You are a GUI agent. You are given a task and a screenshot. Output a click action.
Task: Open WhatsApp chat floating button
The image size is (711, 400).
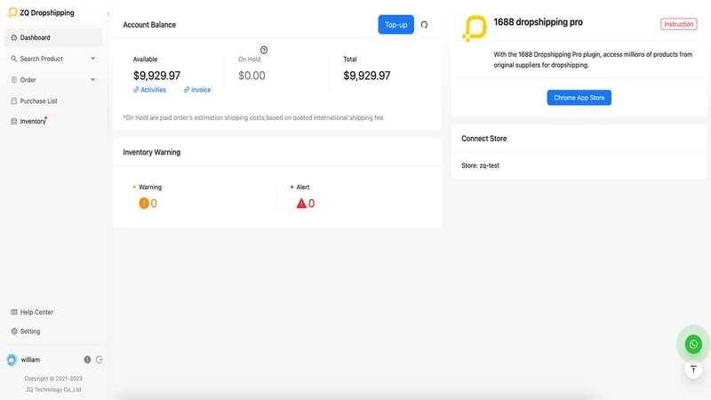click(x=693, y=344)
